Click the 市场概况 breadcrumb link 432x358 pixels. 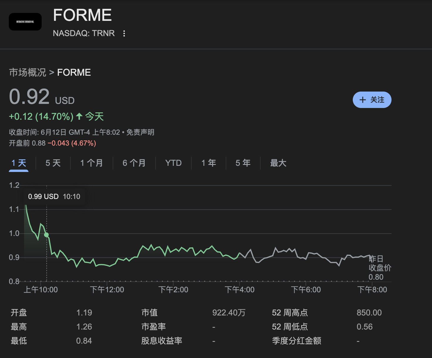tap(28, 72)
